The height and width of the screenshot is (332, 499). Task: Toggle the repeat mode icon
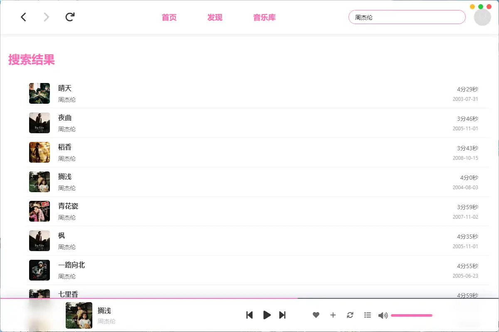click(x=350, y=315)
